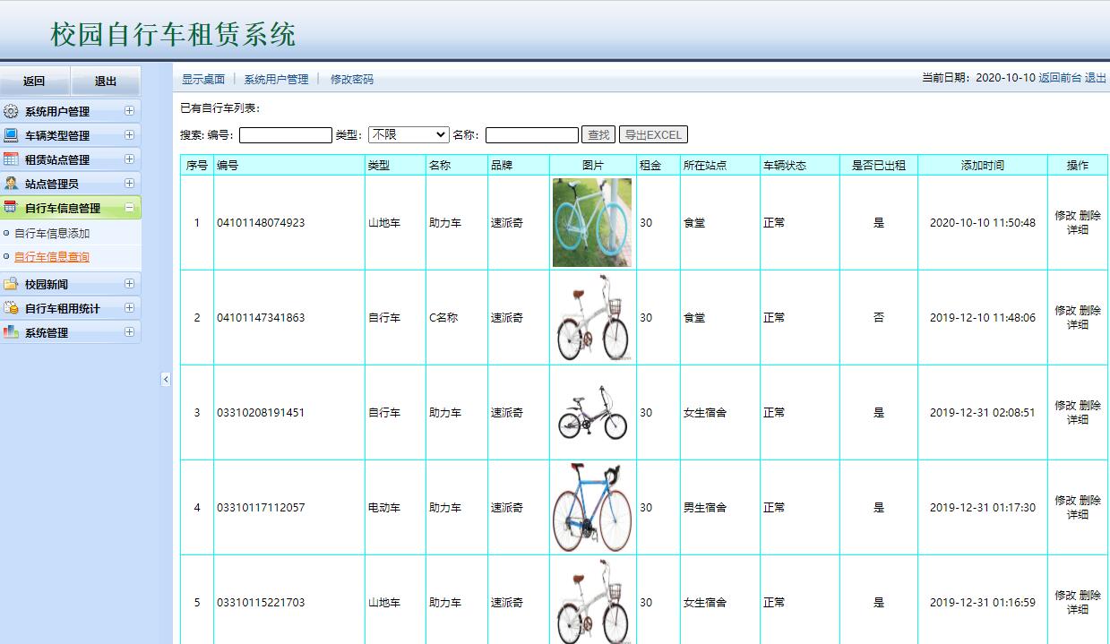The width and height of the screenshot is (1110, 644).
Task: Click the 编号 search input field
Action: [285, 134]
